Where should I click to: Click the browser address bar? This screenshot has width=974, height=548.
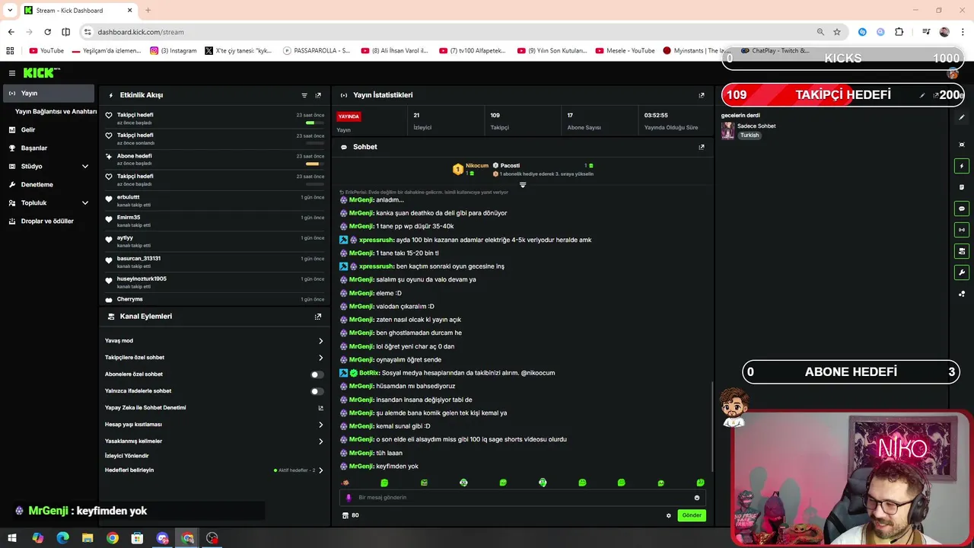(449, 32)
